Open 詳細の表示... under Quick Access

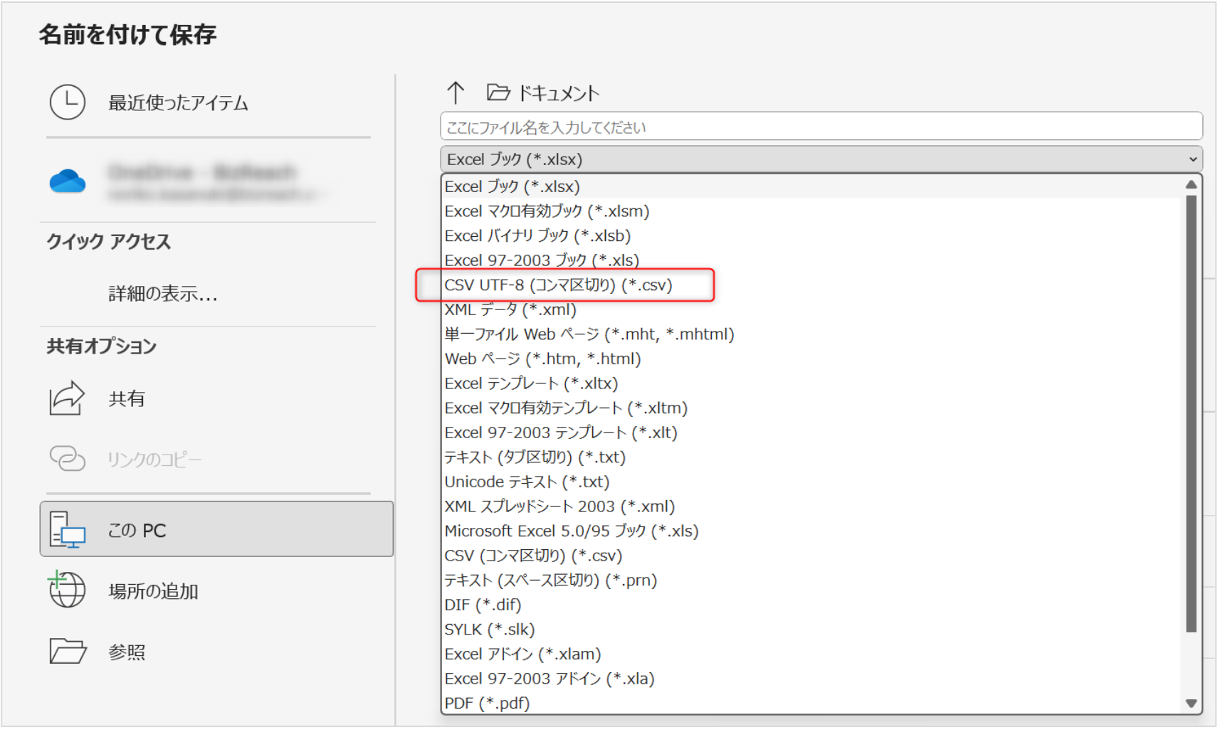coord(162,294)
